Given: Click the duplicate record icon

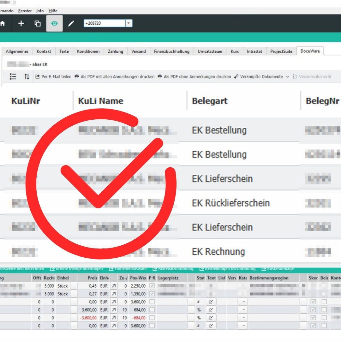Looking at the screenshot, I should click(x=38, y=23).
